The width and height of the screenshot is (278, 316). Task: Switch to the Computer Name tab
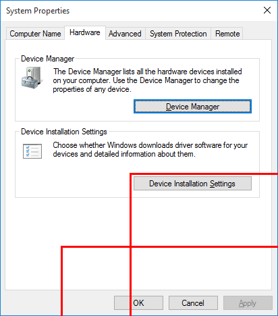(35, 34)
